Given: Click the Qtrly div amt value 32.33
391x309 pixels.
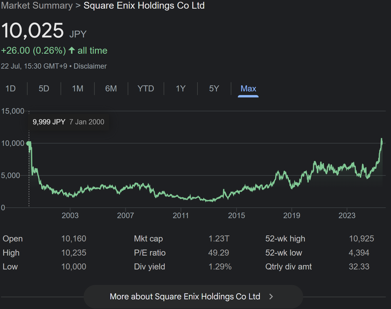Looking at the screenshot, I should pos(359,267).
